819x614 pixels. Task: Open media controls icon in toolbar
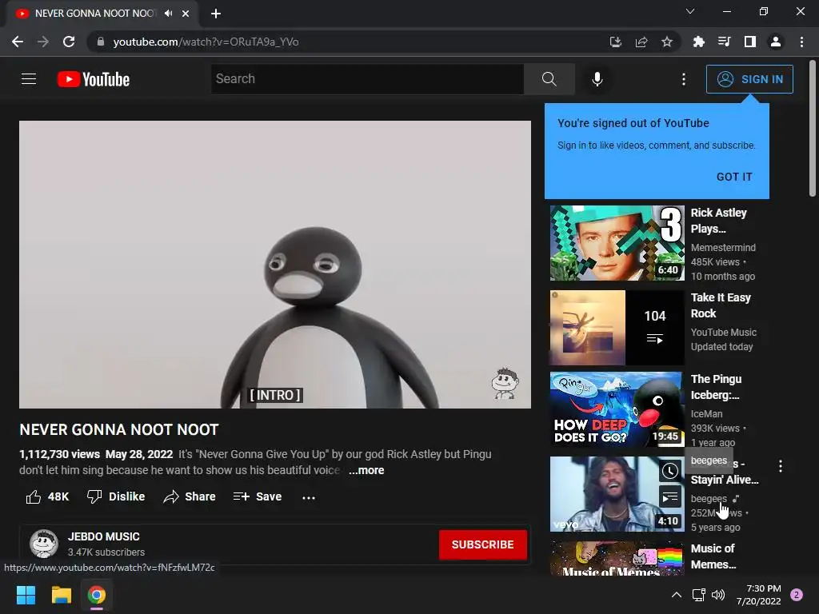pyautogui.click(x=724, y=42)
